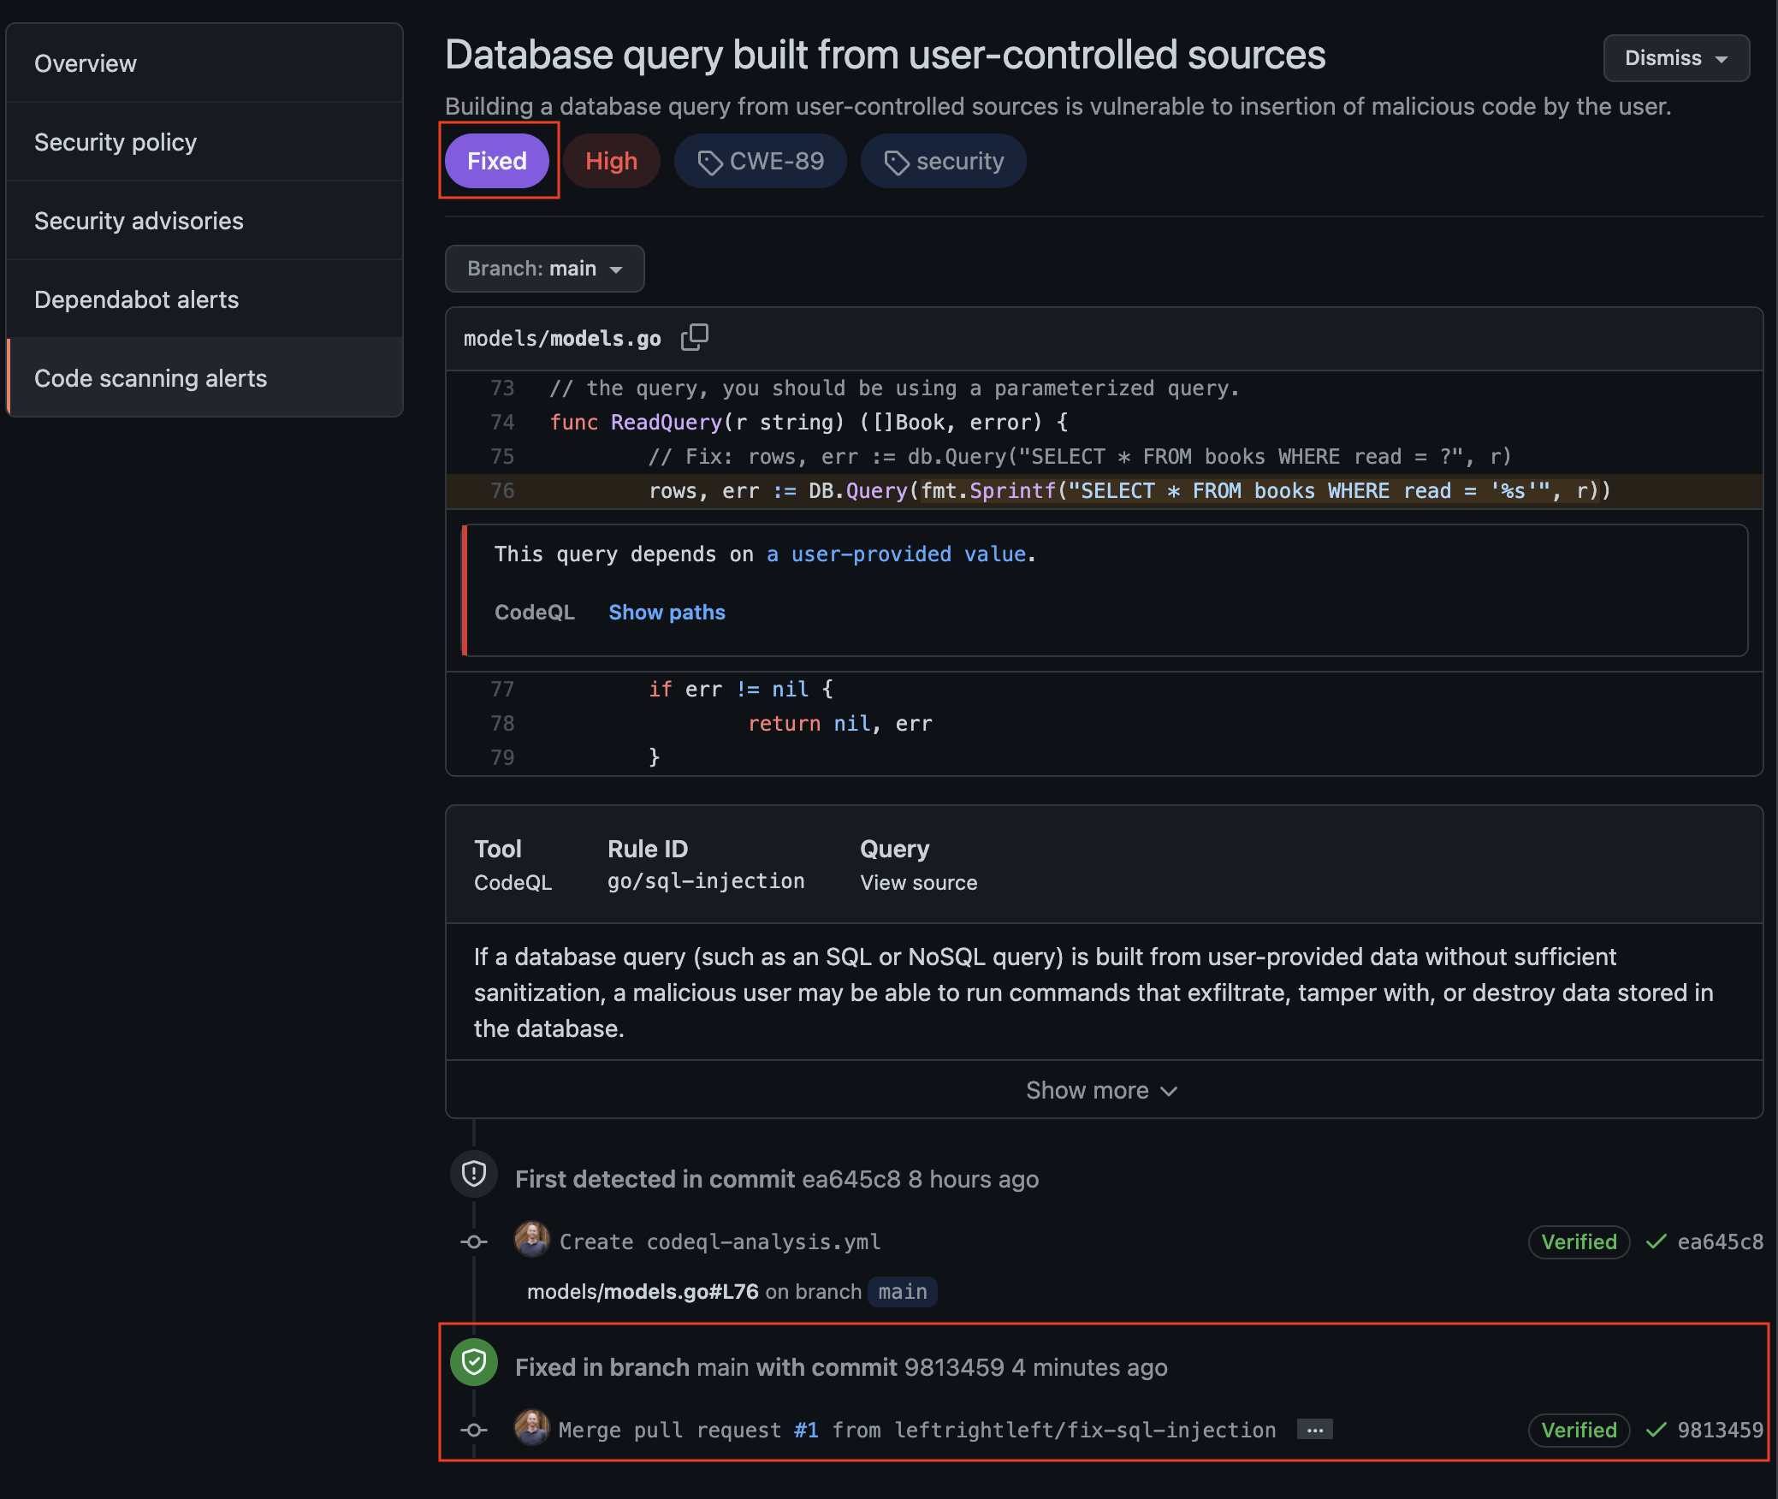
Task: Go to Dependabot alerts section
Action: (x=136, y=299)
